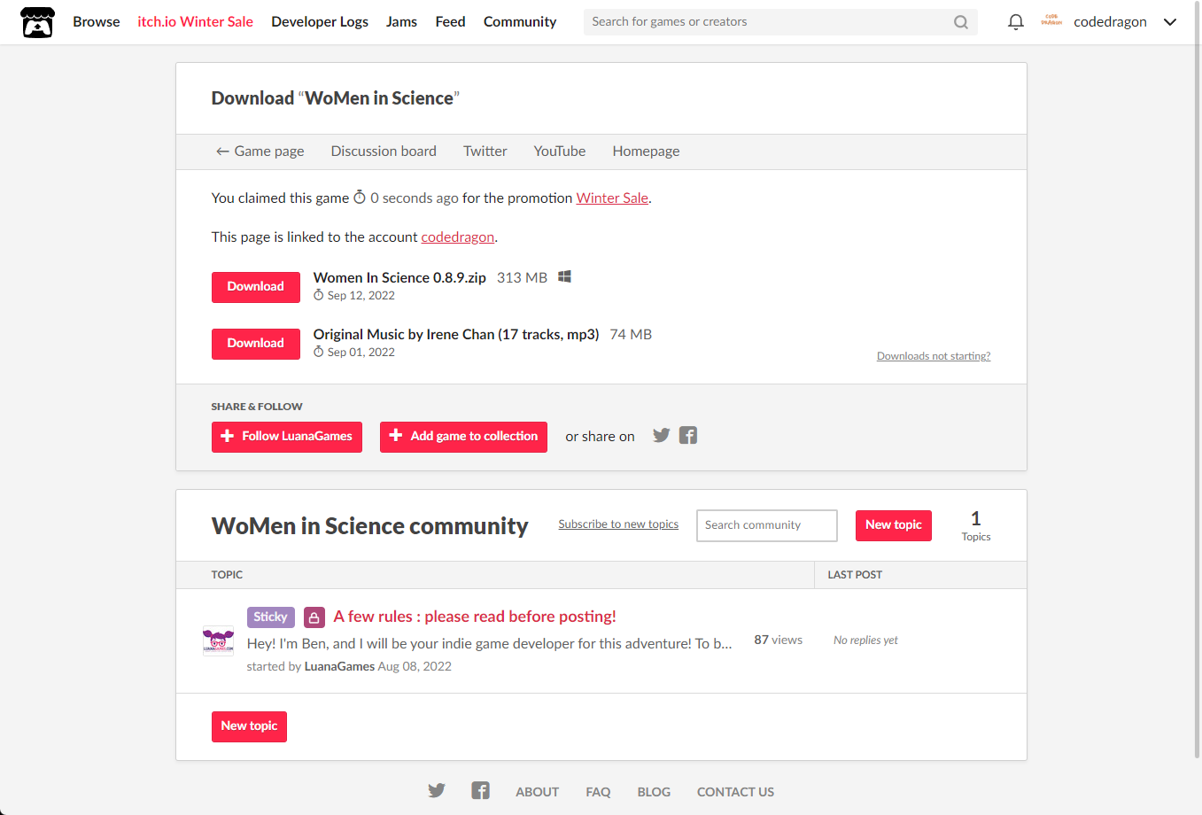Click the Sticky tag label

coord(271,617)
